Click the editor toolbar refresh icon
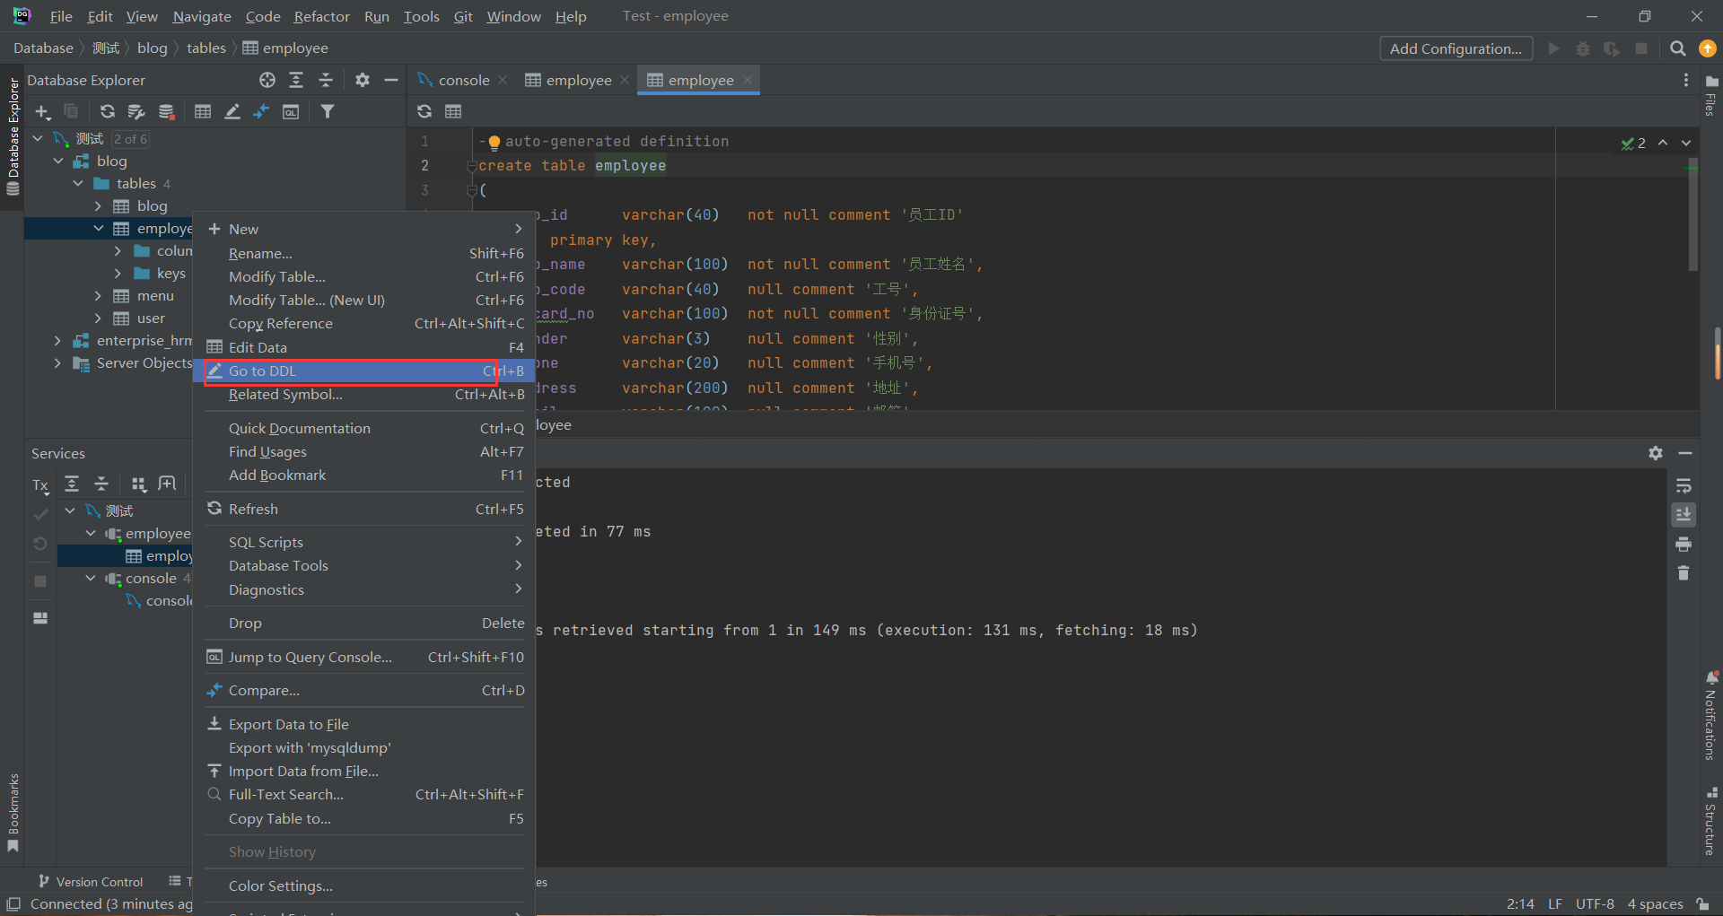The width and height of the screenshot is (1723, 916). coord(424,111)
